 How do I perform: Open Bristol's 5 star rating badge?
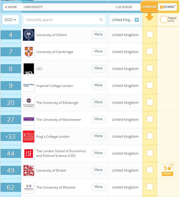point(168,170)
